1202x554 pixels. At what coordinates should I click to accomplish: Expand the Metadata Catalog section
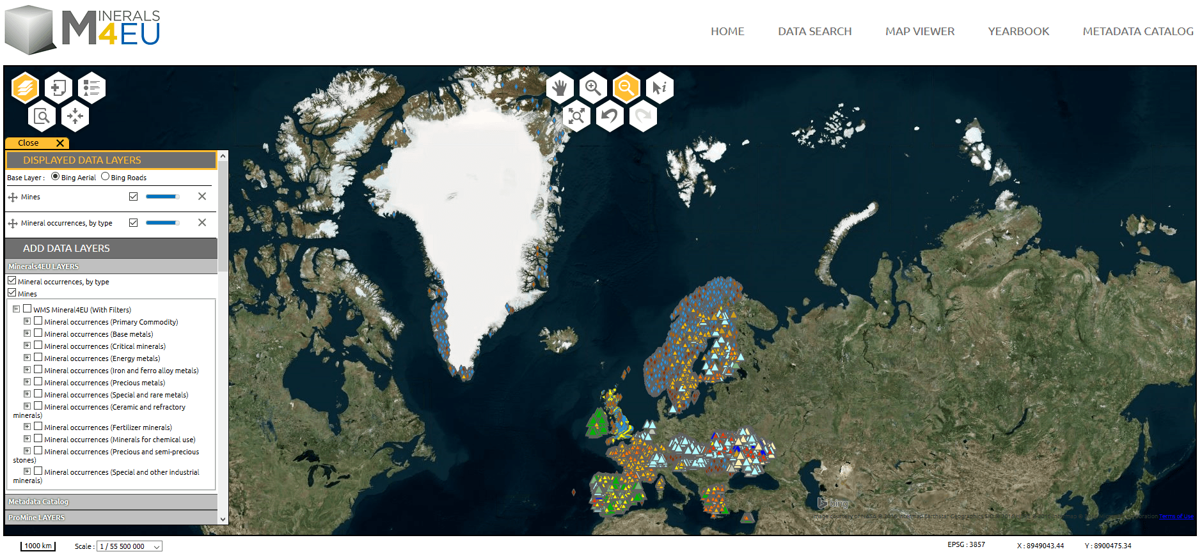111,502
